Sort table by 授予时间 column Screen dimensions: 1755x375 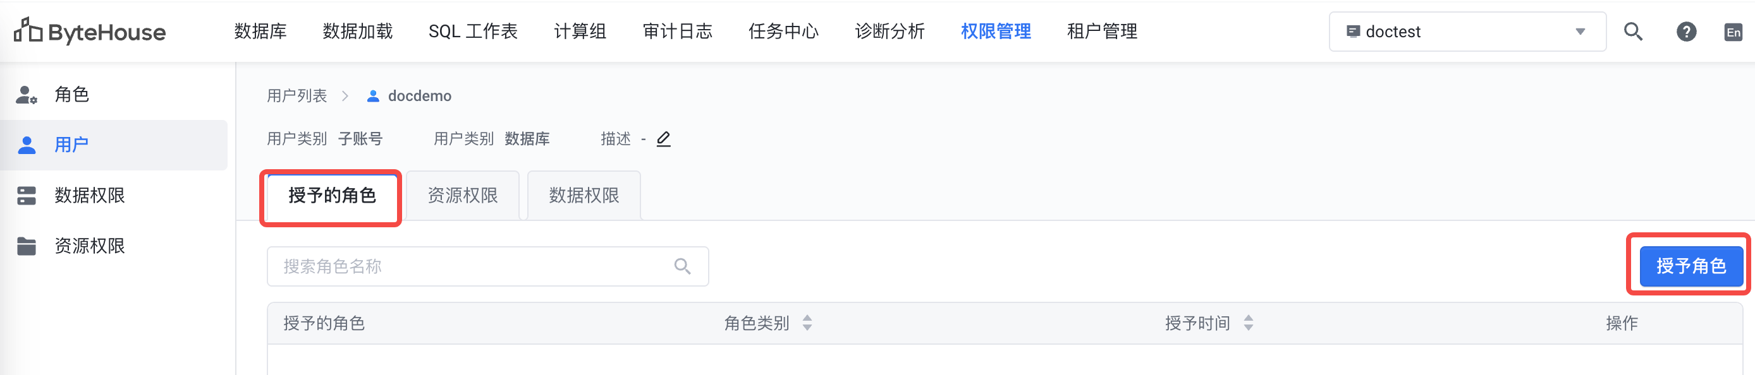(x=1247, y=323)
